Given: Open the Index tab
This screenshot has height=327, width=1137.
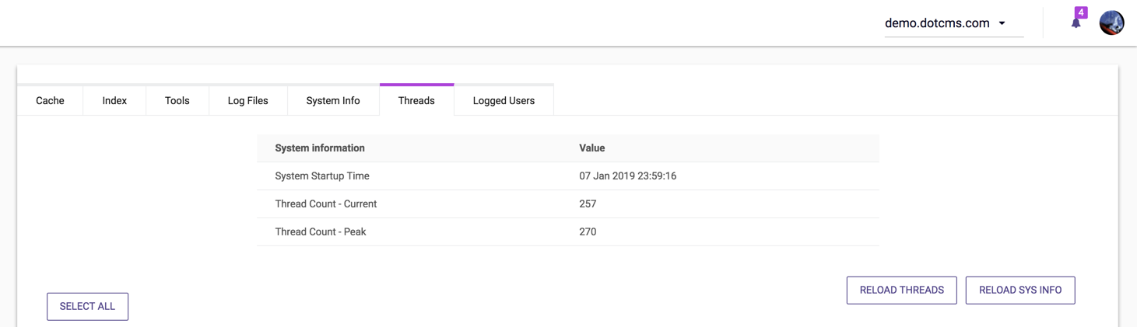Looking at the screenshot, I should [114, 100].
